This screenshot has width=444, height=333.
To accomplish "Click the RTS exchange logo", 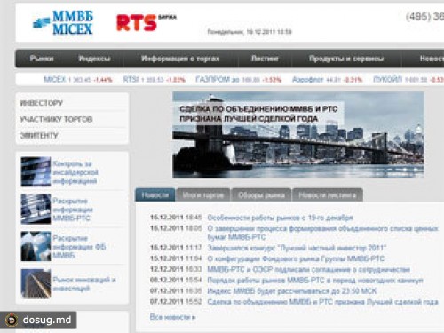I will point(147,23).
